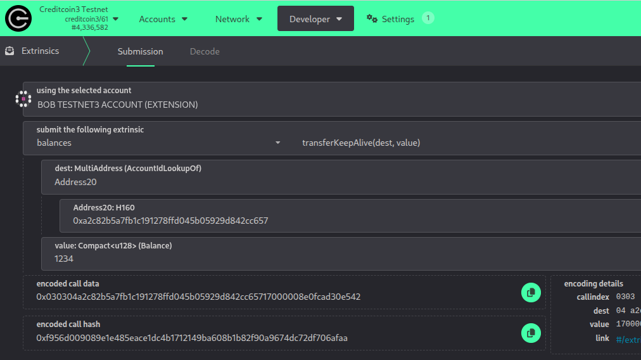The height and width of the screenshot is (360, 641).
Task: Click Creditcoin3 Testnet chain info
Action: pyautogui.click(x=74, y=18)
